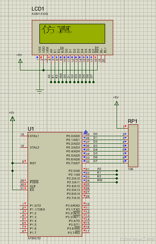
Task: Click the P3.6/WR pin label
Action: pos(73,228)
